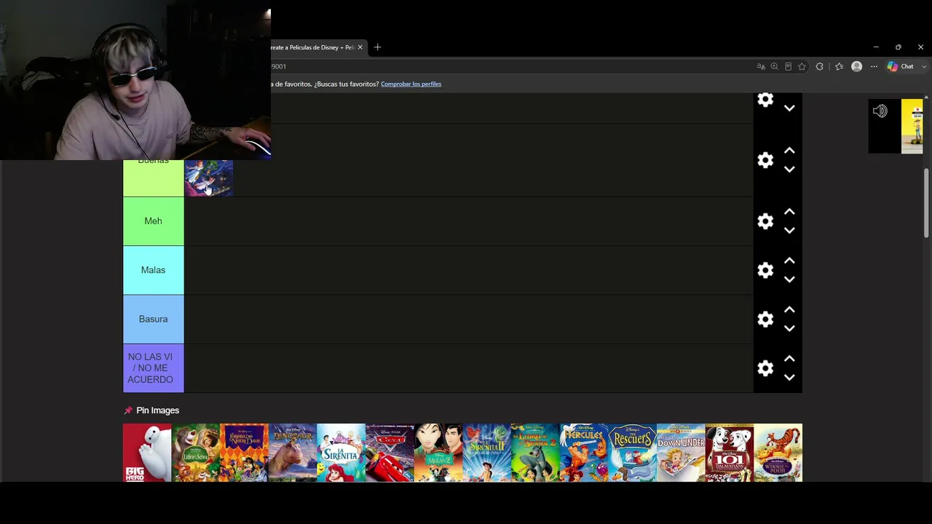Image resolution: width=932 pixels, height=524 pixels.
Task: Select the Libro de la Selva 2 poster
Action: [x=535, y=453]
